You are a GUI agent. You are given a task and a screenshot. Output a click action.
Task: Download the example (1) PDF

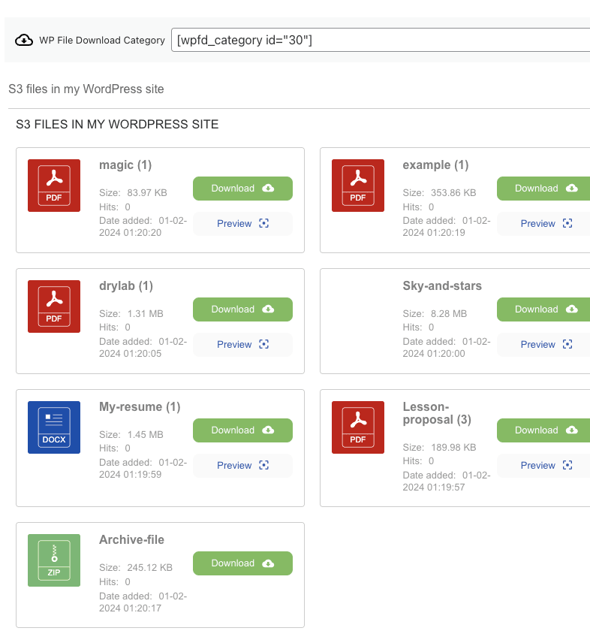tap(543, 189)
